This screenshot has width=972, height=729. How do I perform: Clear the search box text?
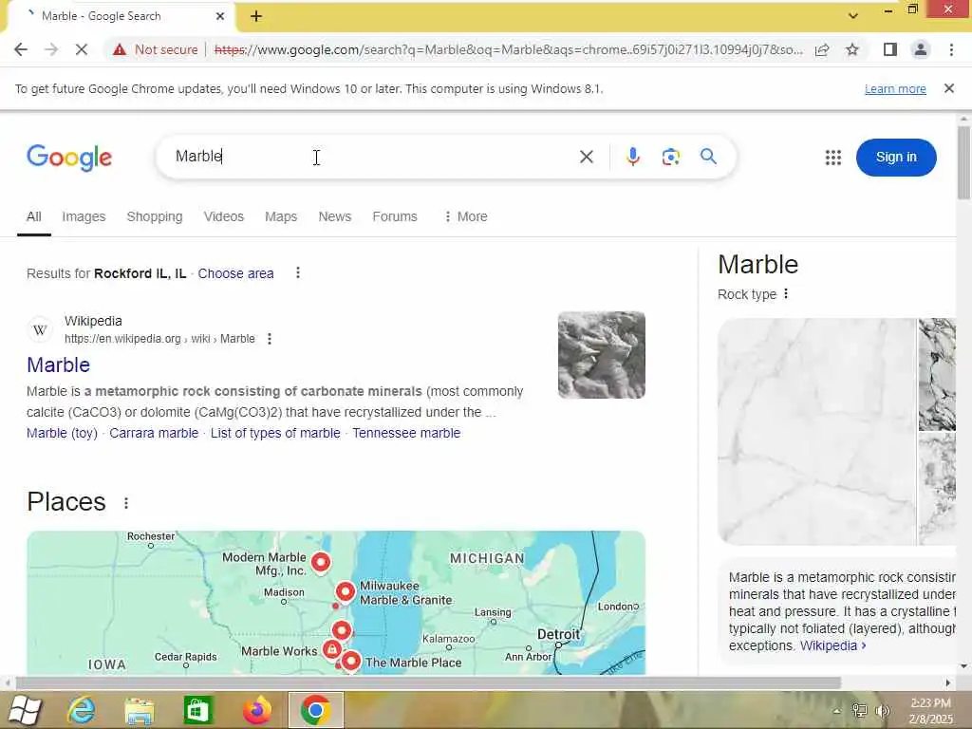[x=587, y=157]
